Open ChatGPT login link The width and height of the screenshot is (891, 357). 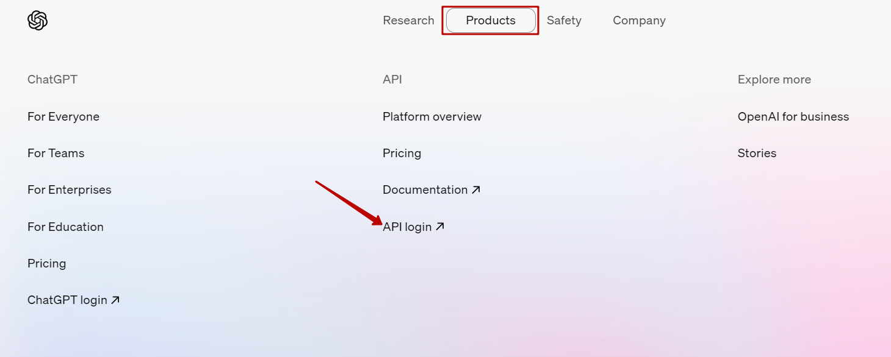pos(74,300)
